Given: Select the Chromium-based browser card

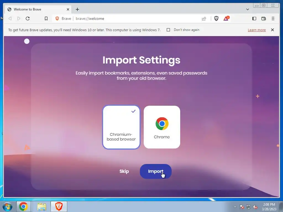Looking at the screenshot, I should pyautogui.click(x=121, y=127).
